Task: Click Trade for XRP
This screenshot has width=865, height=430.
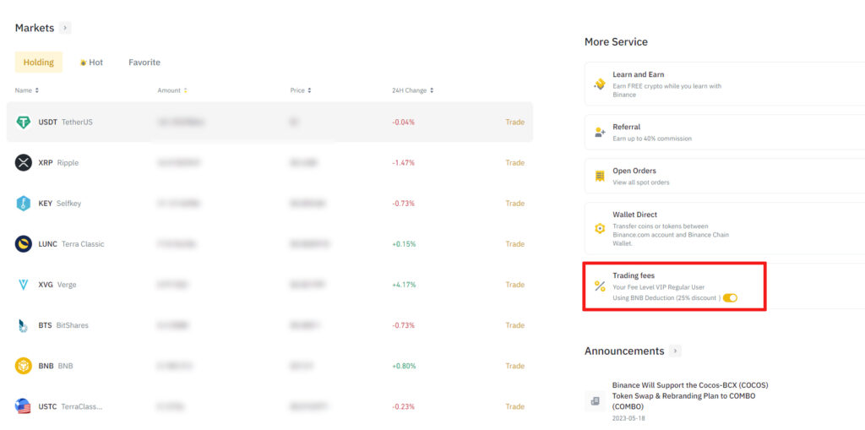Action: point(514,163)
